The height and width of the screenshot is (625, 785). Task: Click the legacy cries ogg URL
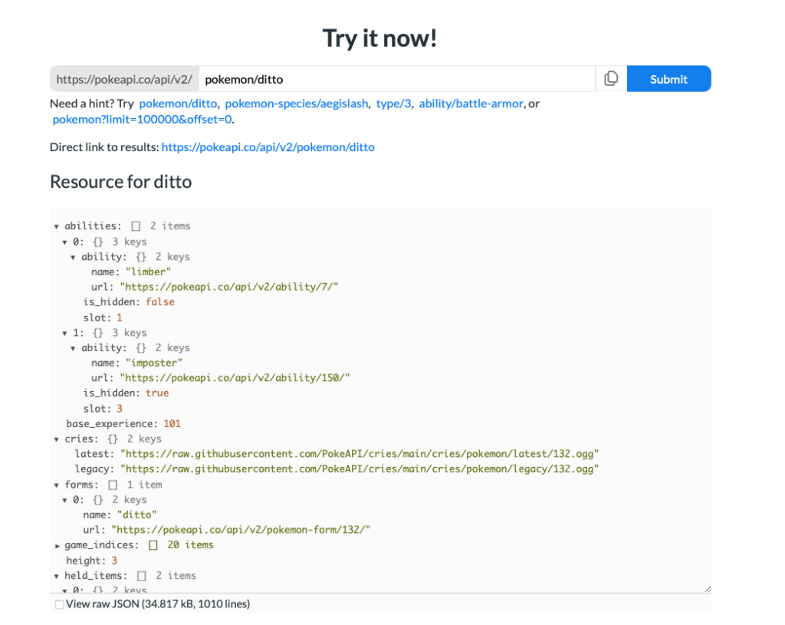click(360, 469)
